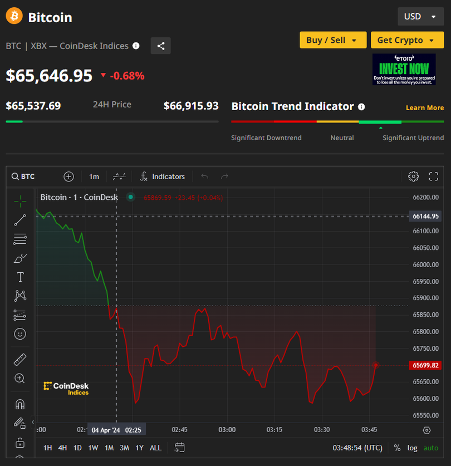Switch to the 1Y time range
The image size is (451, 466).
coord(139,448)
